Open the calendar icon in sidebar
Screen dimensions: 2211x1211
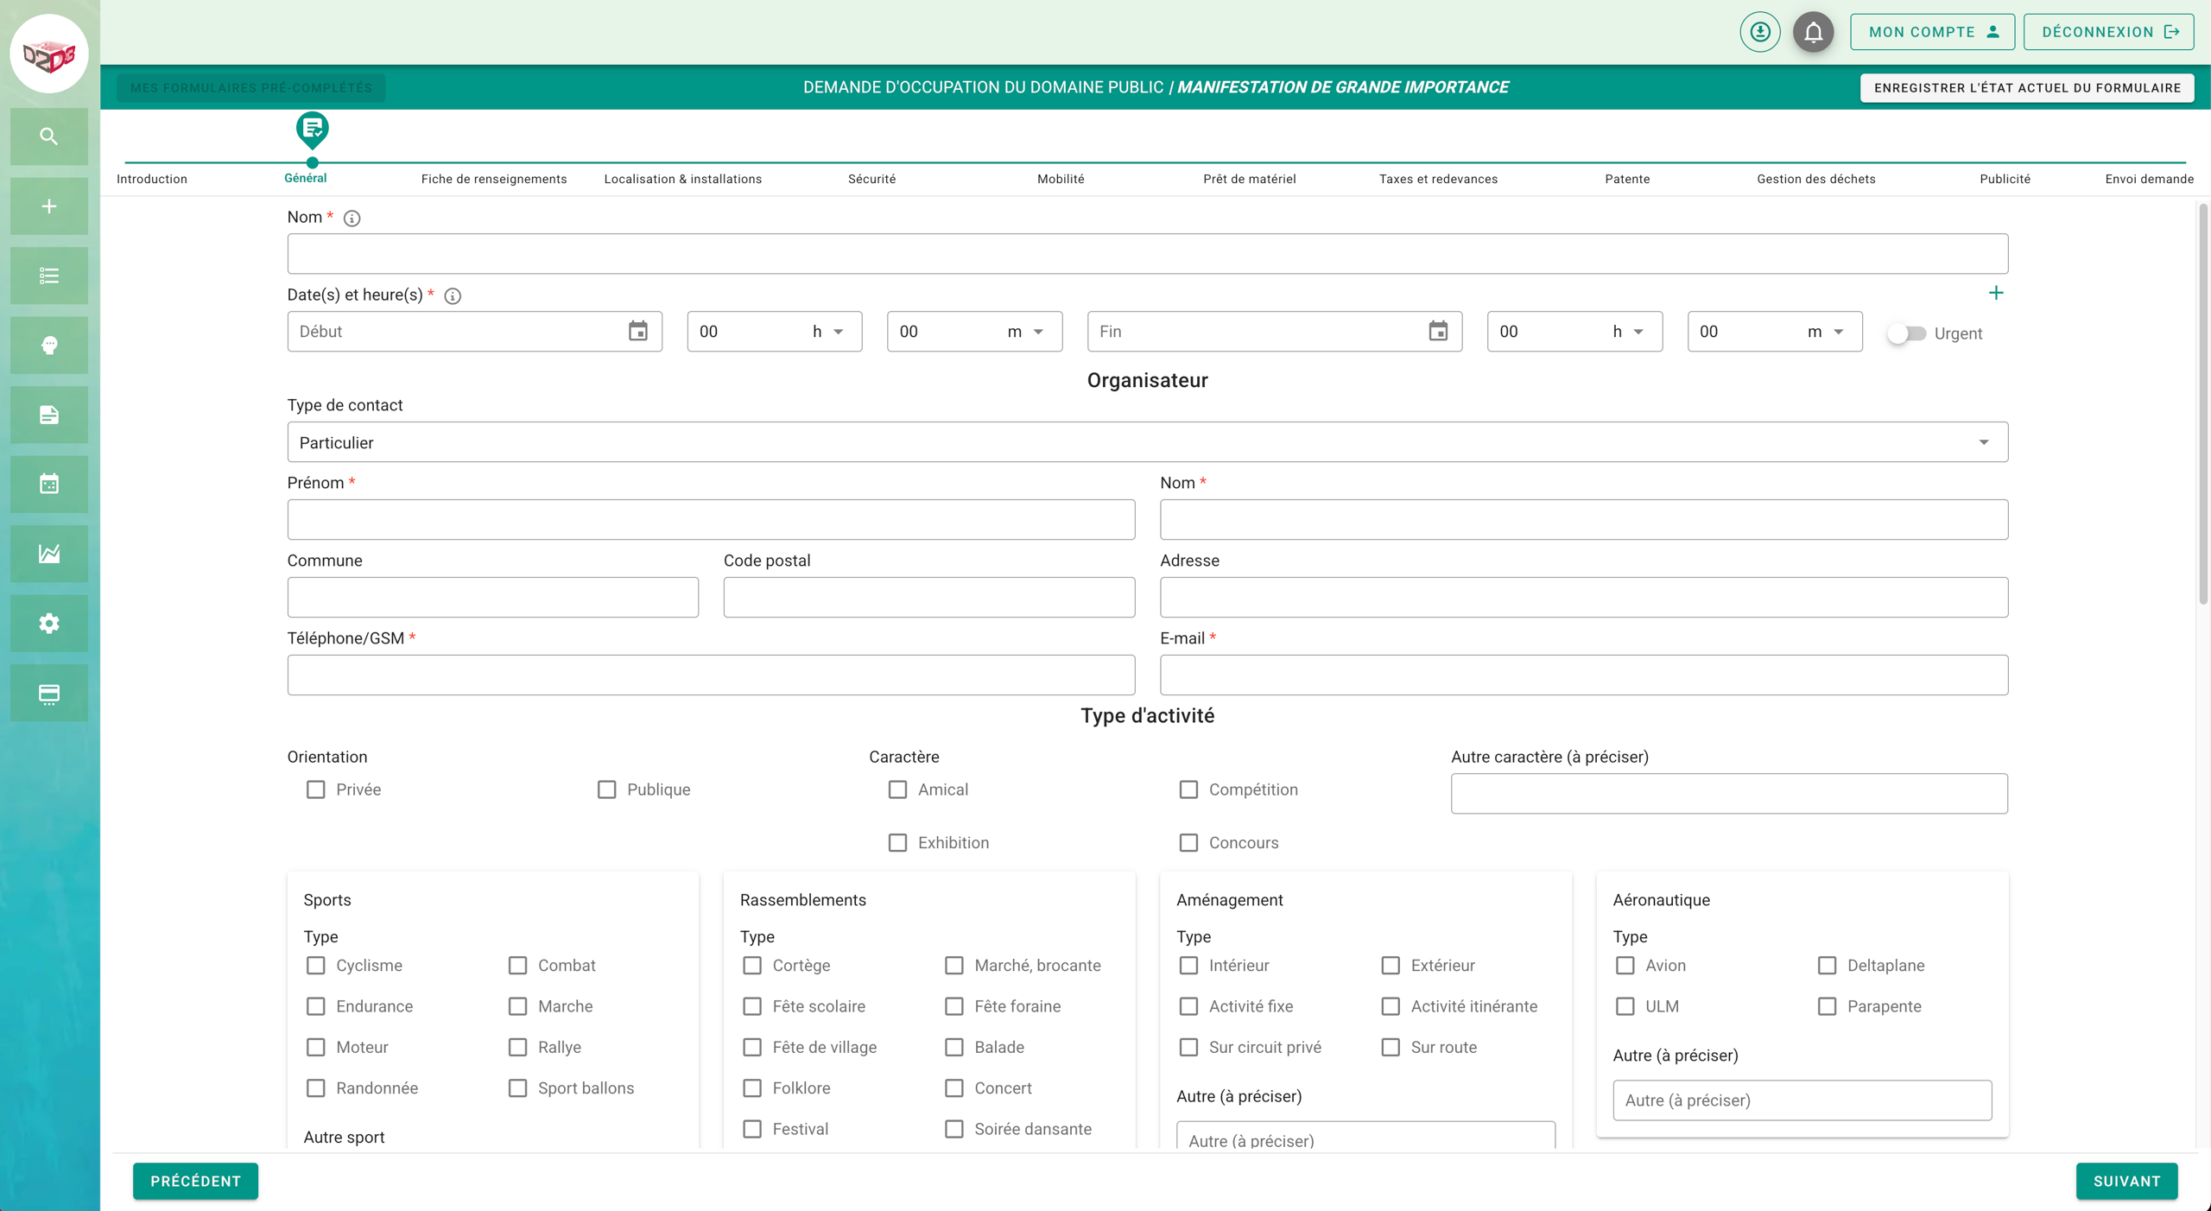click(x=49, y=484)
